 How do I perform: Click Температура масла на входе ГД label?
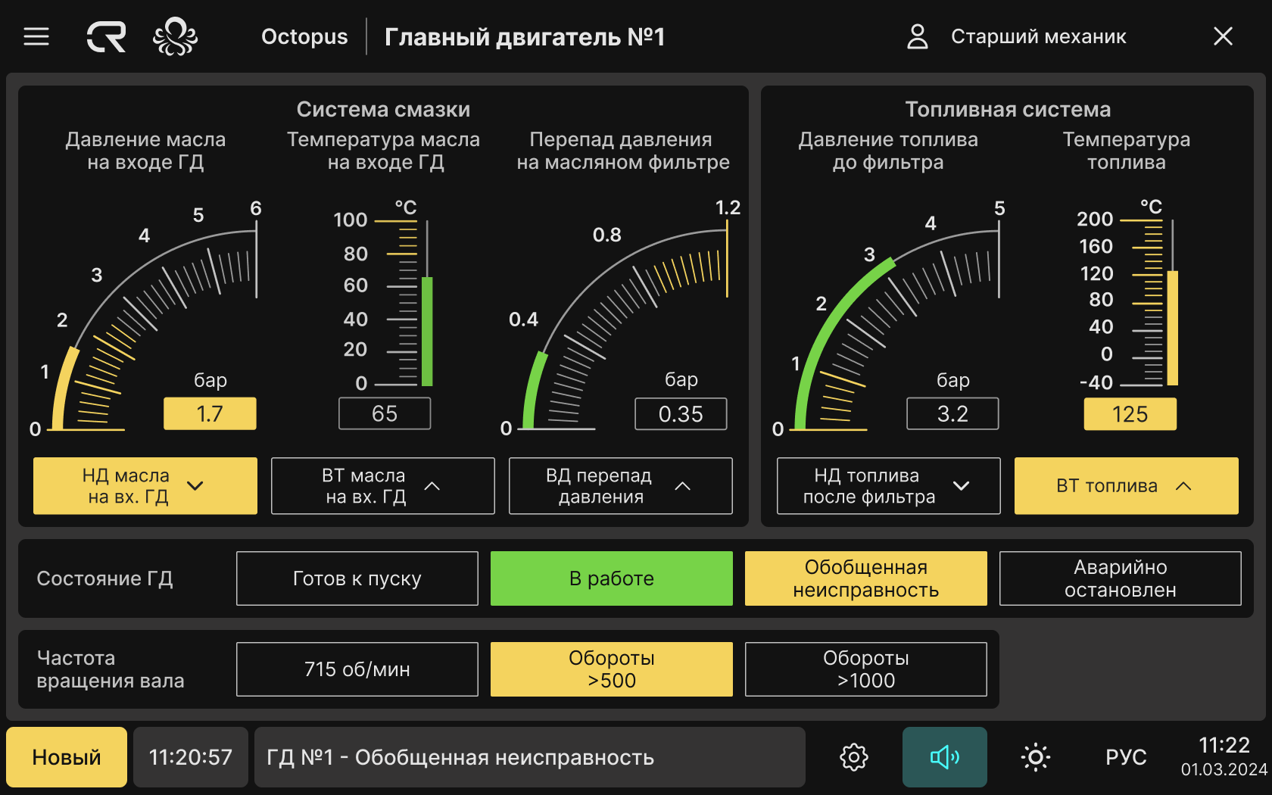[383, 151]
